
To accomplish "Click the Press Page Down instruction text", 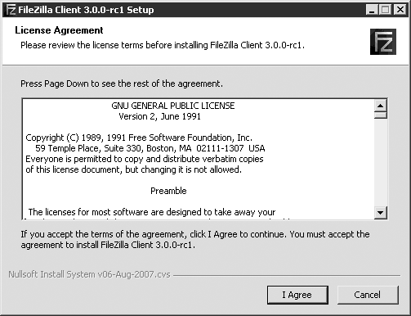I will click(122, 84).
